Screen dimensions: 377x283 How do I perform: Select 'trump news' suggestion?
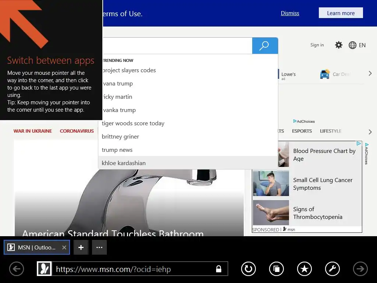(x=188, y=150)
